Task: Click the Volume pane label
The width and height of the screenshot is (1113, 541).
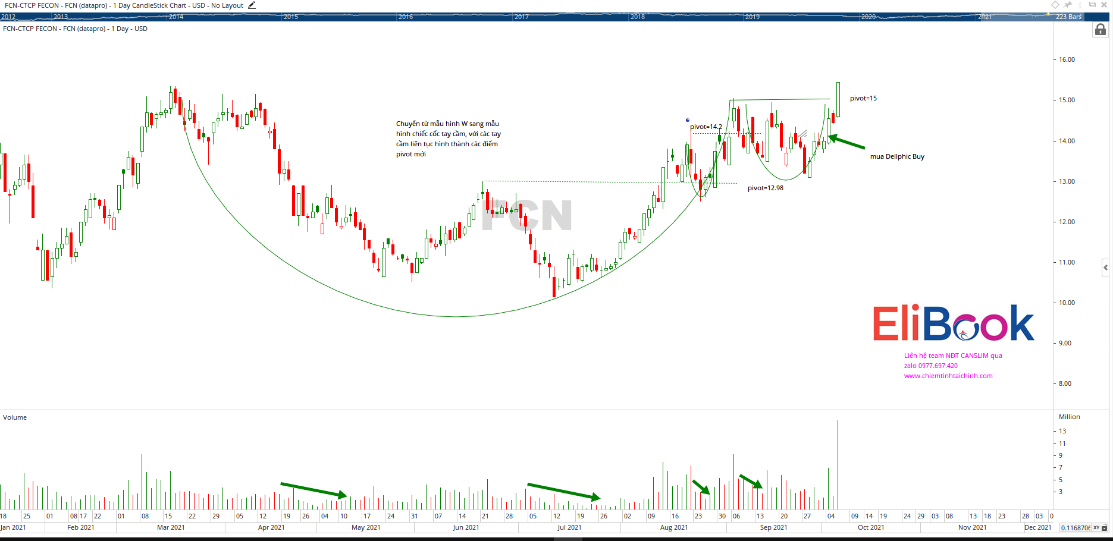Action: 15,417
